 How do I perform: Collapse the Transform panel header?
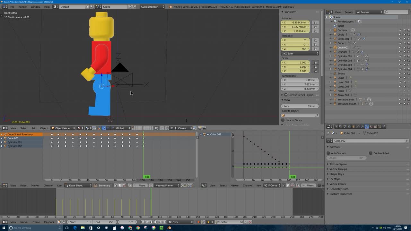(x=290, y=12)
